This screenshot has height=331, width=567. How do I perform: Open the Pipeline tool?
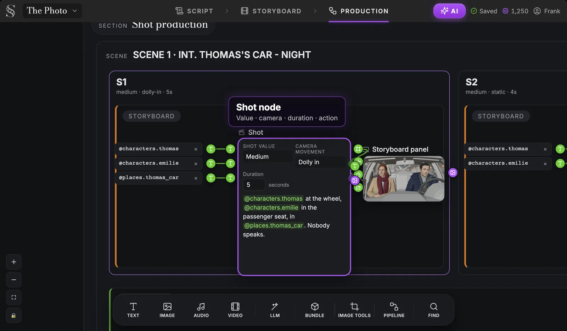pos(394,310)
